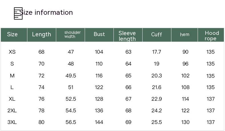Click the Size information heading
This screenshot has height=131, width=225.
pos(46,12)
